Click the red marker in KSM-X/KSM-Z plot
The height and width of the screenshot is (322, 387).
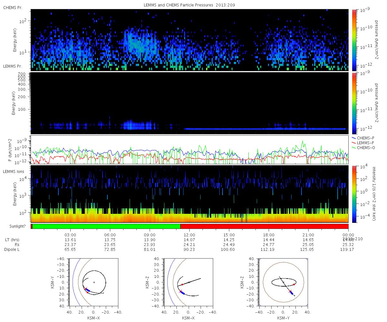tap(182, 284)
